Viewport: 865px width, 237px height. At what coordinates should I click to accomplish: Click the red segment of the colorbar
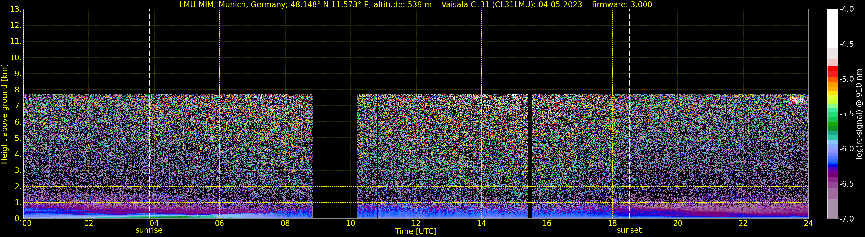(x=833, y=71)
